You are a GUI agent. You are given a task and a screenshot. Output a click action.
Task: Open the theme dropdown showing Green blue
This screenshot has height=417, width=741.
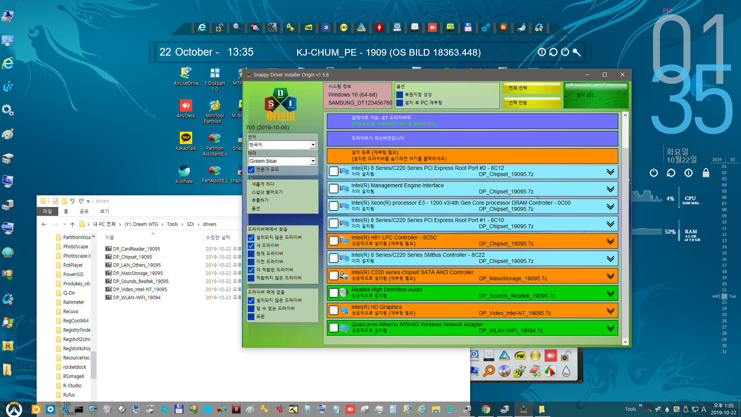coord(282,161)
